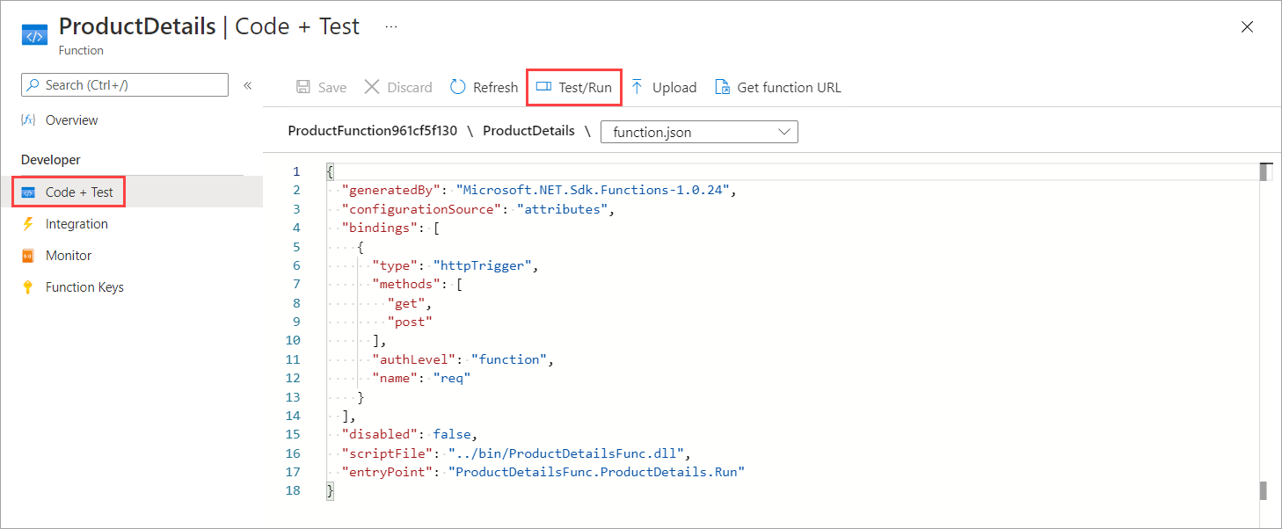Screen dimensions: 1282x529
Task: Open the ellipsis more options menu
Action: click(x=391, y=26)
